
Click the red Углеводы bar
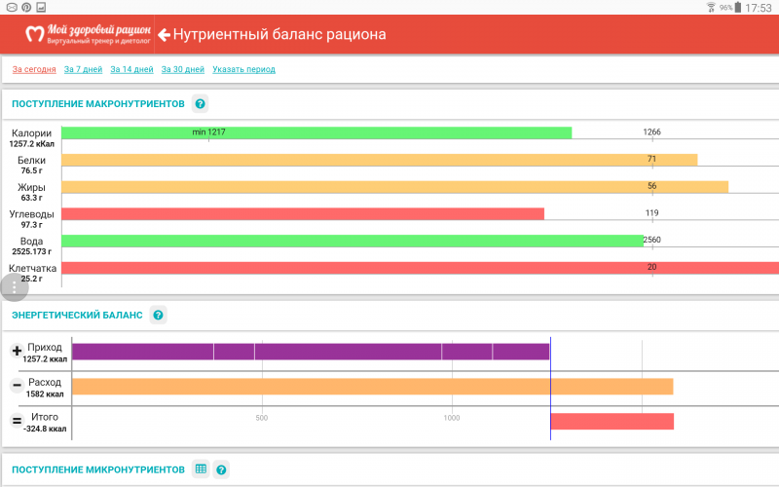[302, 213]
